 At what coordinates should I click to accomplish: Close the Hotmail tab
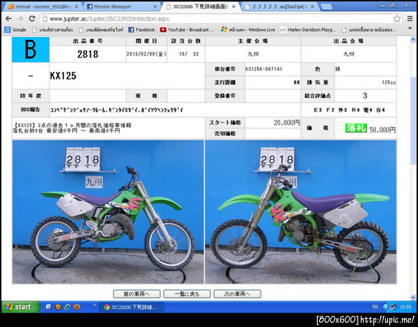click(x=76, y=7)
